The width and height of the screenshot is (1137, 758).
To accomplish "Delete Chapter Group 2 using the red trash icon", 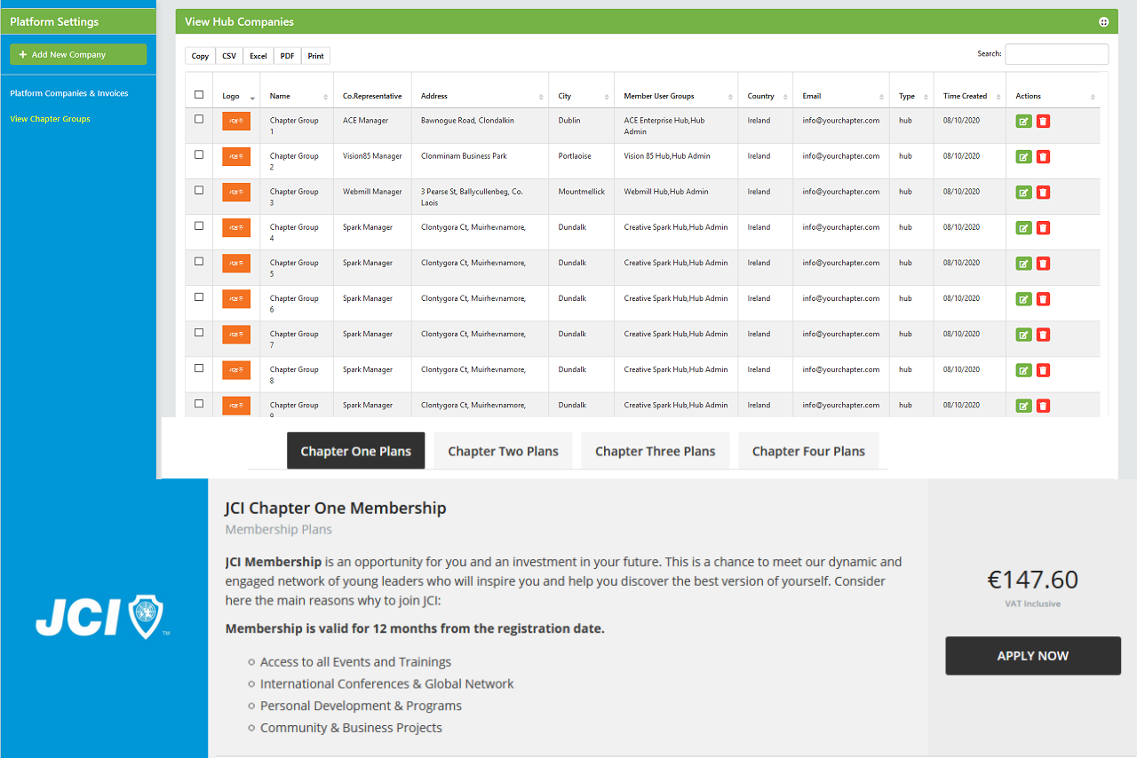I will [1042, 156].
